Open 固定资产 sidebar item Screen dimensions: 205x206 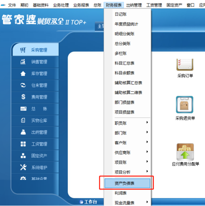pyautogui.click(x=35, y=156)
